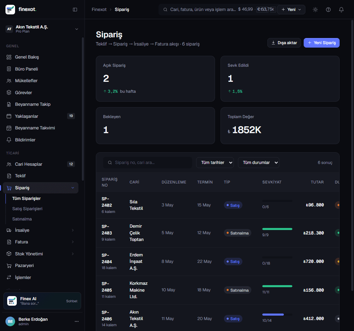Click the Mükellefler people icon
This screenshot has width=354, height=331.
(x=9, y=80)
